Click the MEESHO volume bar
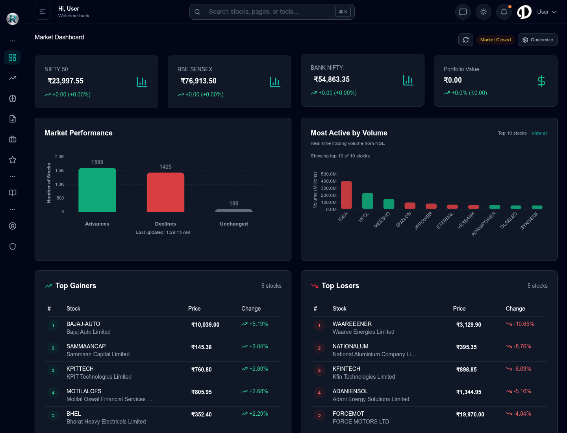567x433 pixels. coord(389,204)
